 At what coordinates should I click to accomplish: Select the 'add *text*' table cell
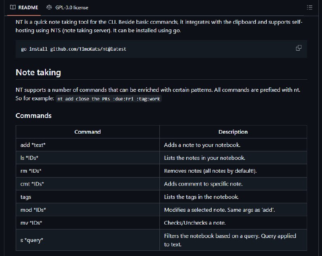point(88,145)
